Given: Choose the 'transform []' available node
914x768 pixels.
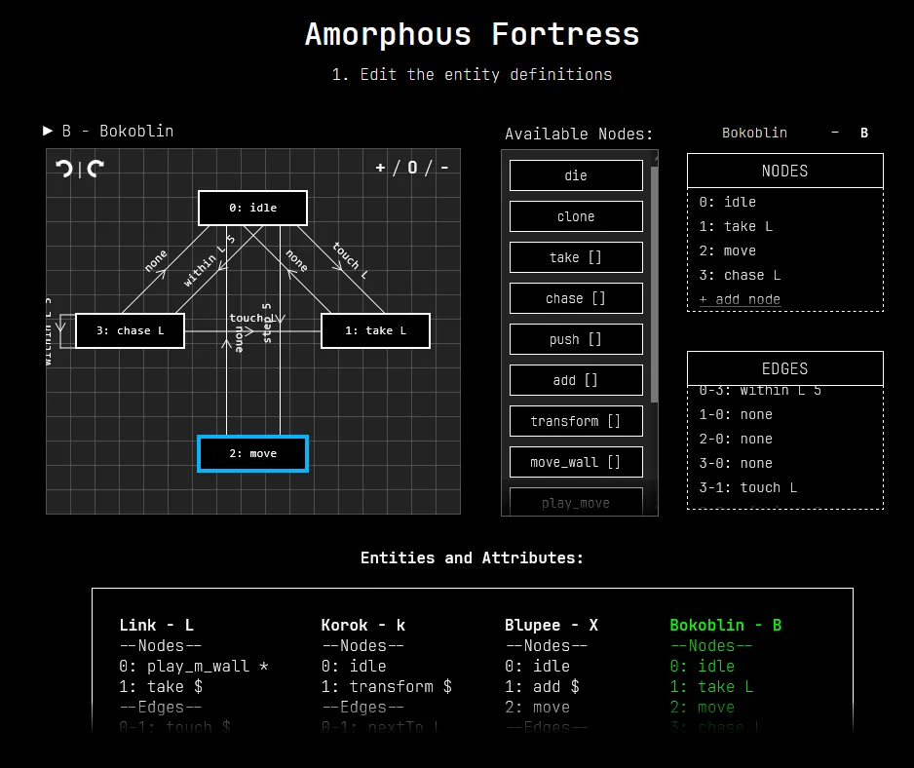Looking at the screenshot, I should point(576,421).
